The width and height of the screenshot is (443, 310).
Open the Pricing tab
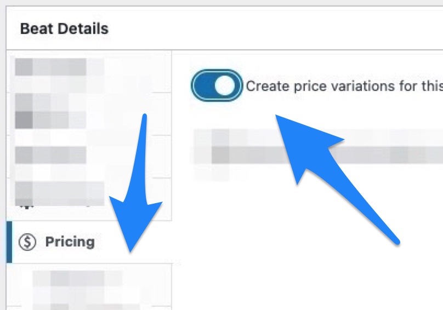(x=89, y=242)
